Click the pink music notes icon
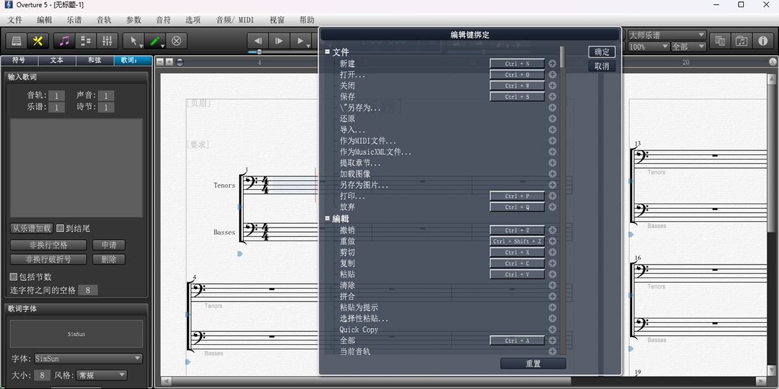This screenshot has width=779, height=389. click(64, 41)
